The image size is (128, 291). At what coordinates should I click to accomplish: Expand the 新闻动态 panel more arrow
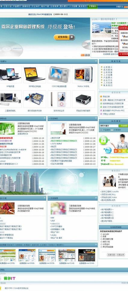click(45, 118)
